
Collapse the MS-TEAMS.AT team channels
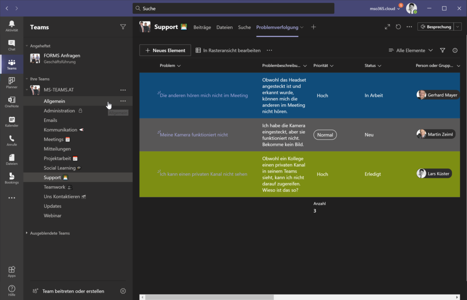(x=27, y=90)
